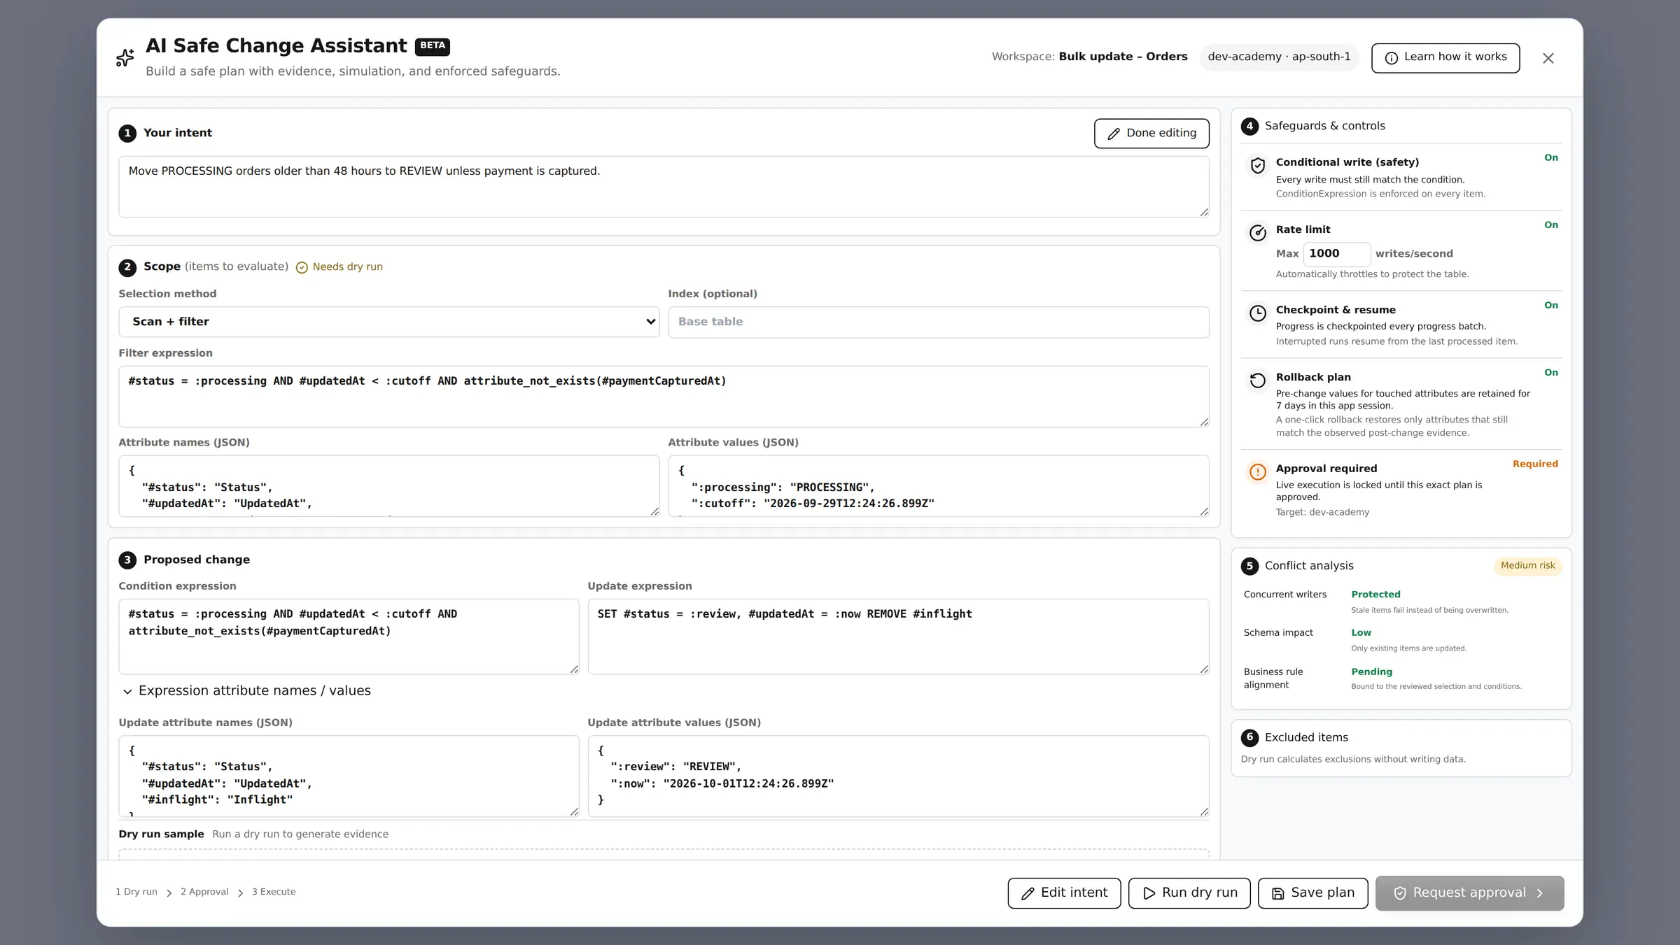Click the Conditional write shield icon
This screenshot has width=1680, height=945.
click(1258, 166)
